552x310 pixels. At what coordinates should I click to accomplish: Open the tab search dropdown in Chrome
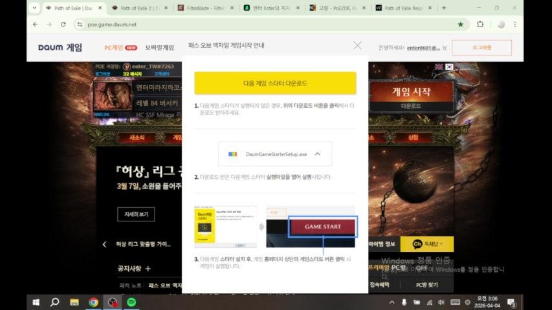point(34,8)
